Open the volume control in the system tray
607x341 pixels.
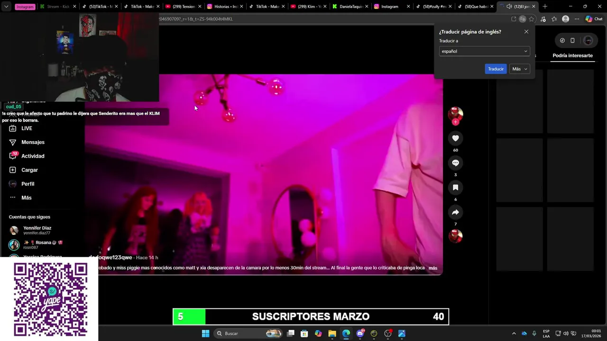566,333
